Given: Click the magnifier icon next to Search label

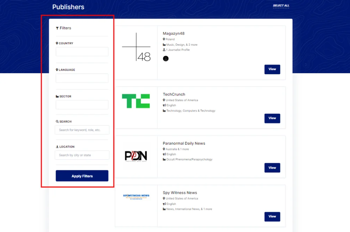Looking at the screenshot, I should [57, 122].
